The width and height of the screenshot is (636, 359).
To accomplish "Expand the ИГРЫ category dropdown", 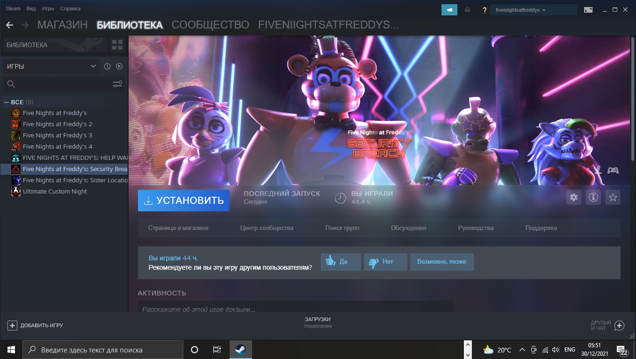I will 51,66.
